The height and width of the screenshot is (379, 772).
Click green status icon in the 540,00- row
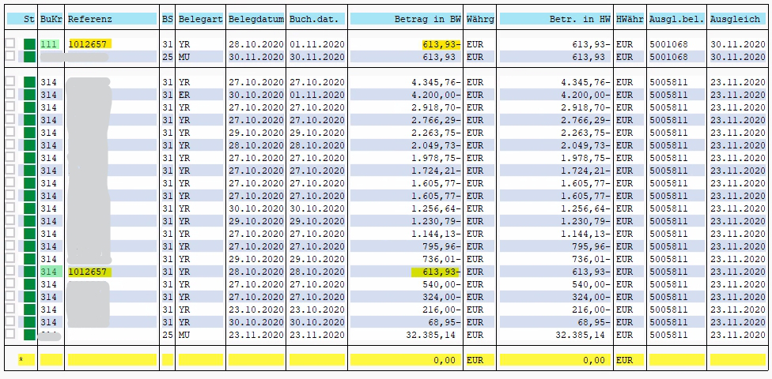point(30,284)
